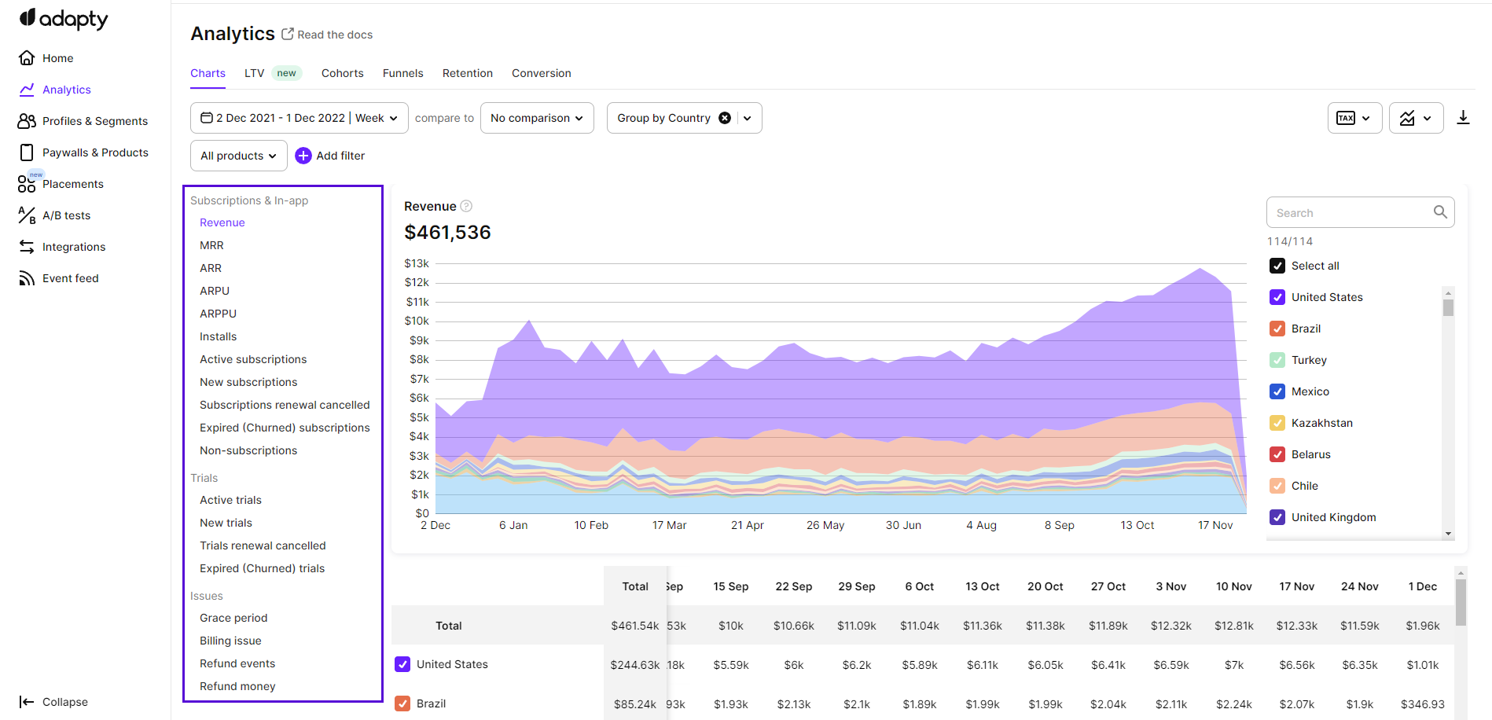Click the Revenue help question icon

[466, 206]
